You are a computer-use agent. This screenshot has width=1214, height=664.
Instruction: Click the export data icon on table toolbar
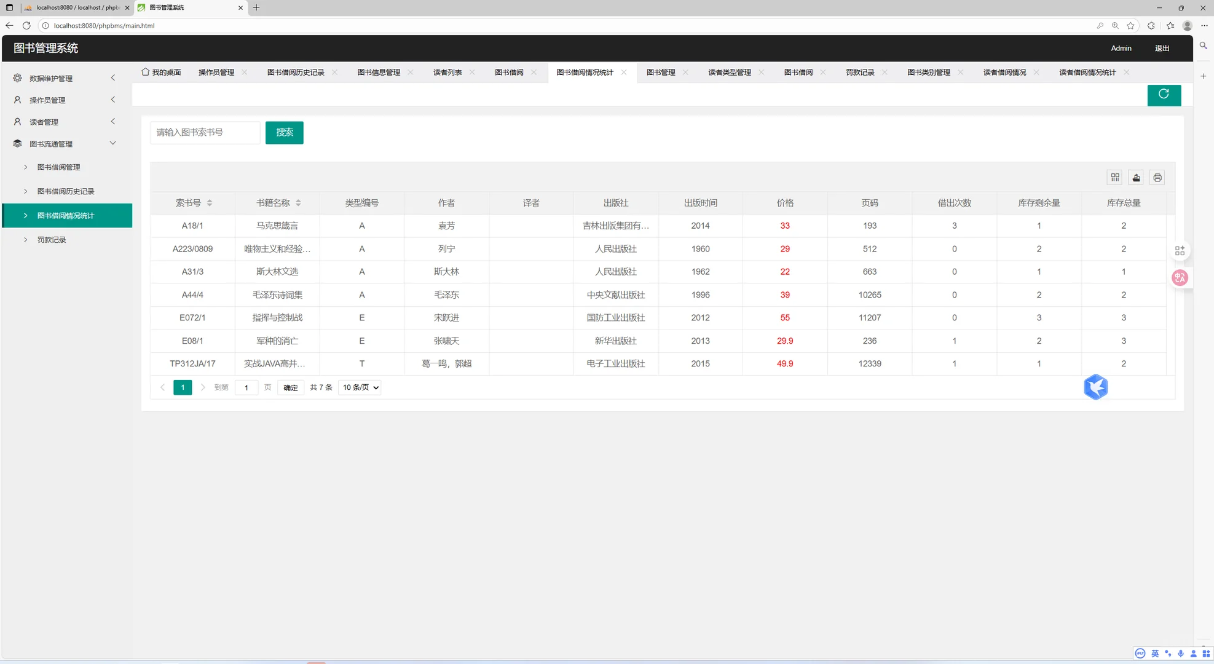tap(1135, 177)
